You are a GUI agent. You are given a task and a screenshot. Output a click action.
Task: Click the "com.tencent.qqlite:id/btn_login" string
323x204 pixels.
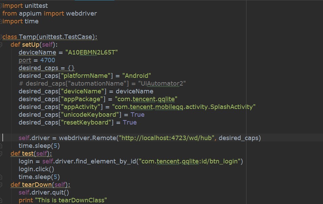pyautogui.click(x=190, y=161)
